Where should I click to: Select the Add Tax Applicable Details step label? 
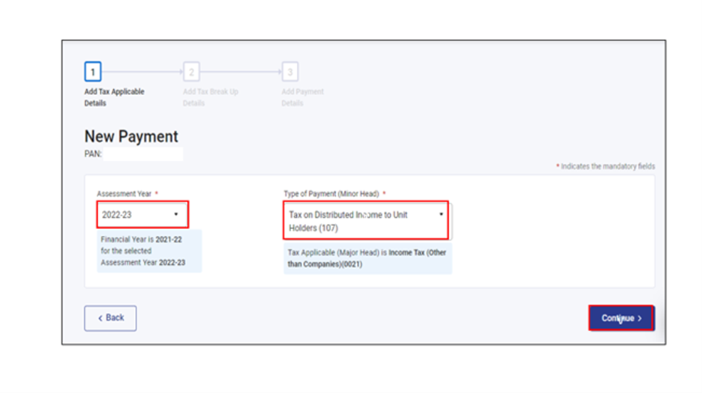(114, 97)
